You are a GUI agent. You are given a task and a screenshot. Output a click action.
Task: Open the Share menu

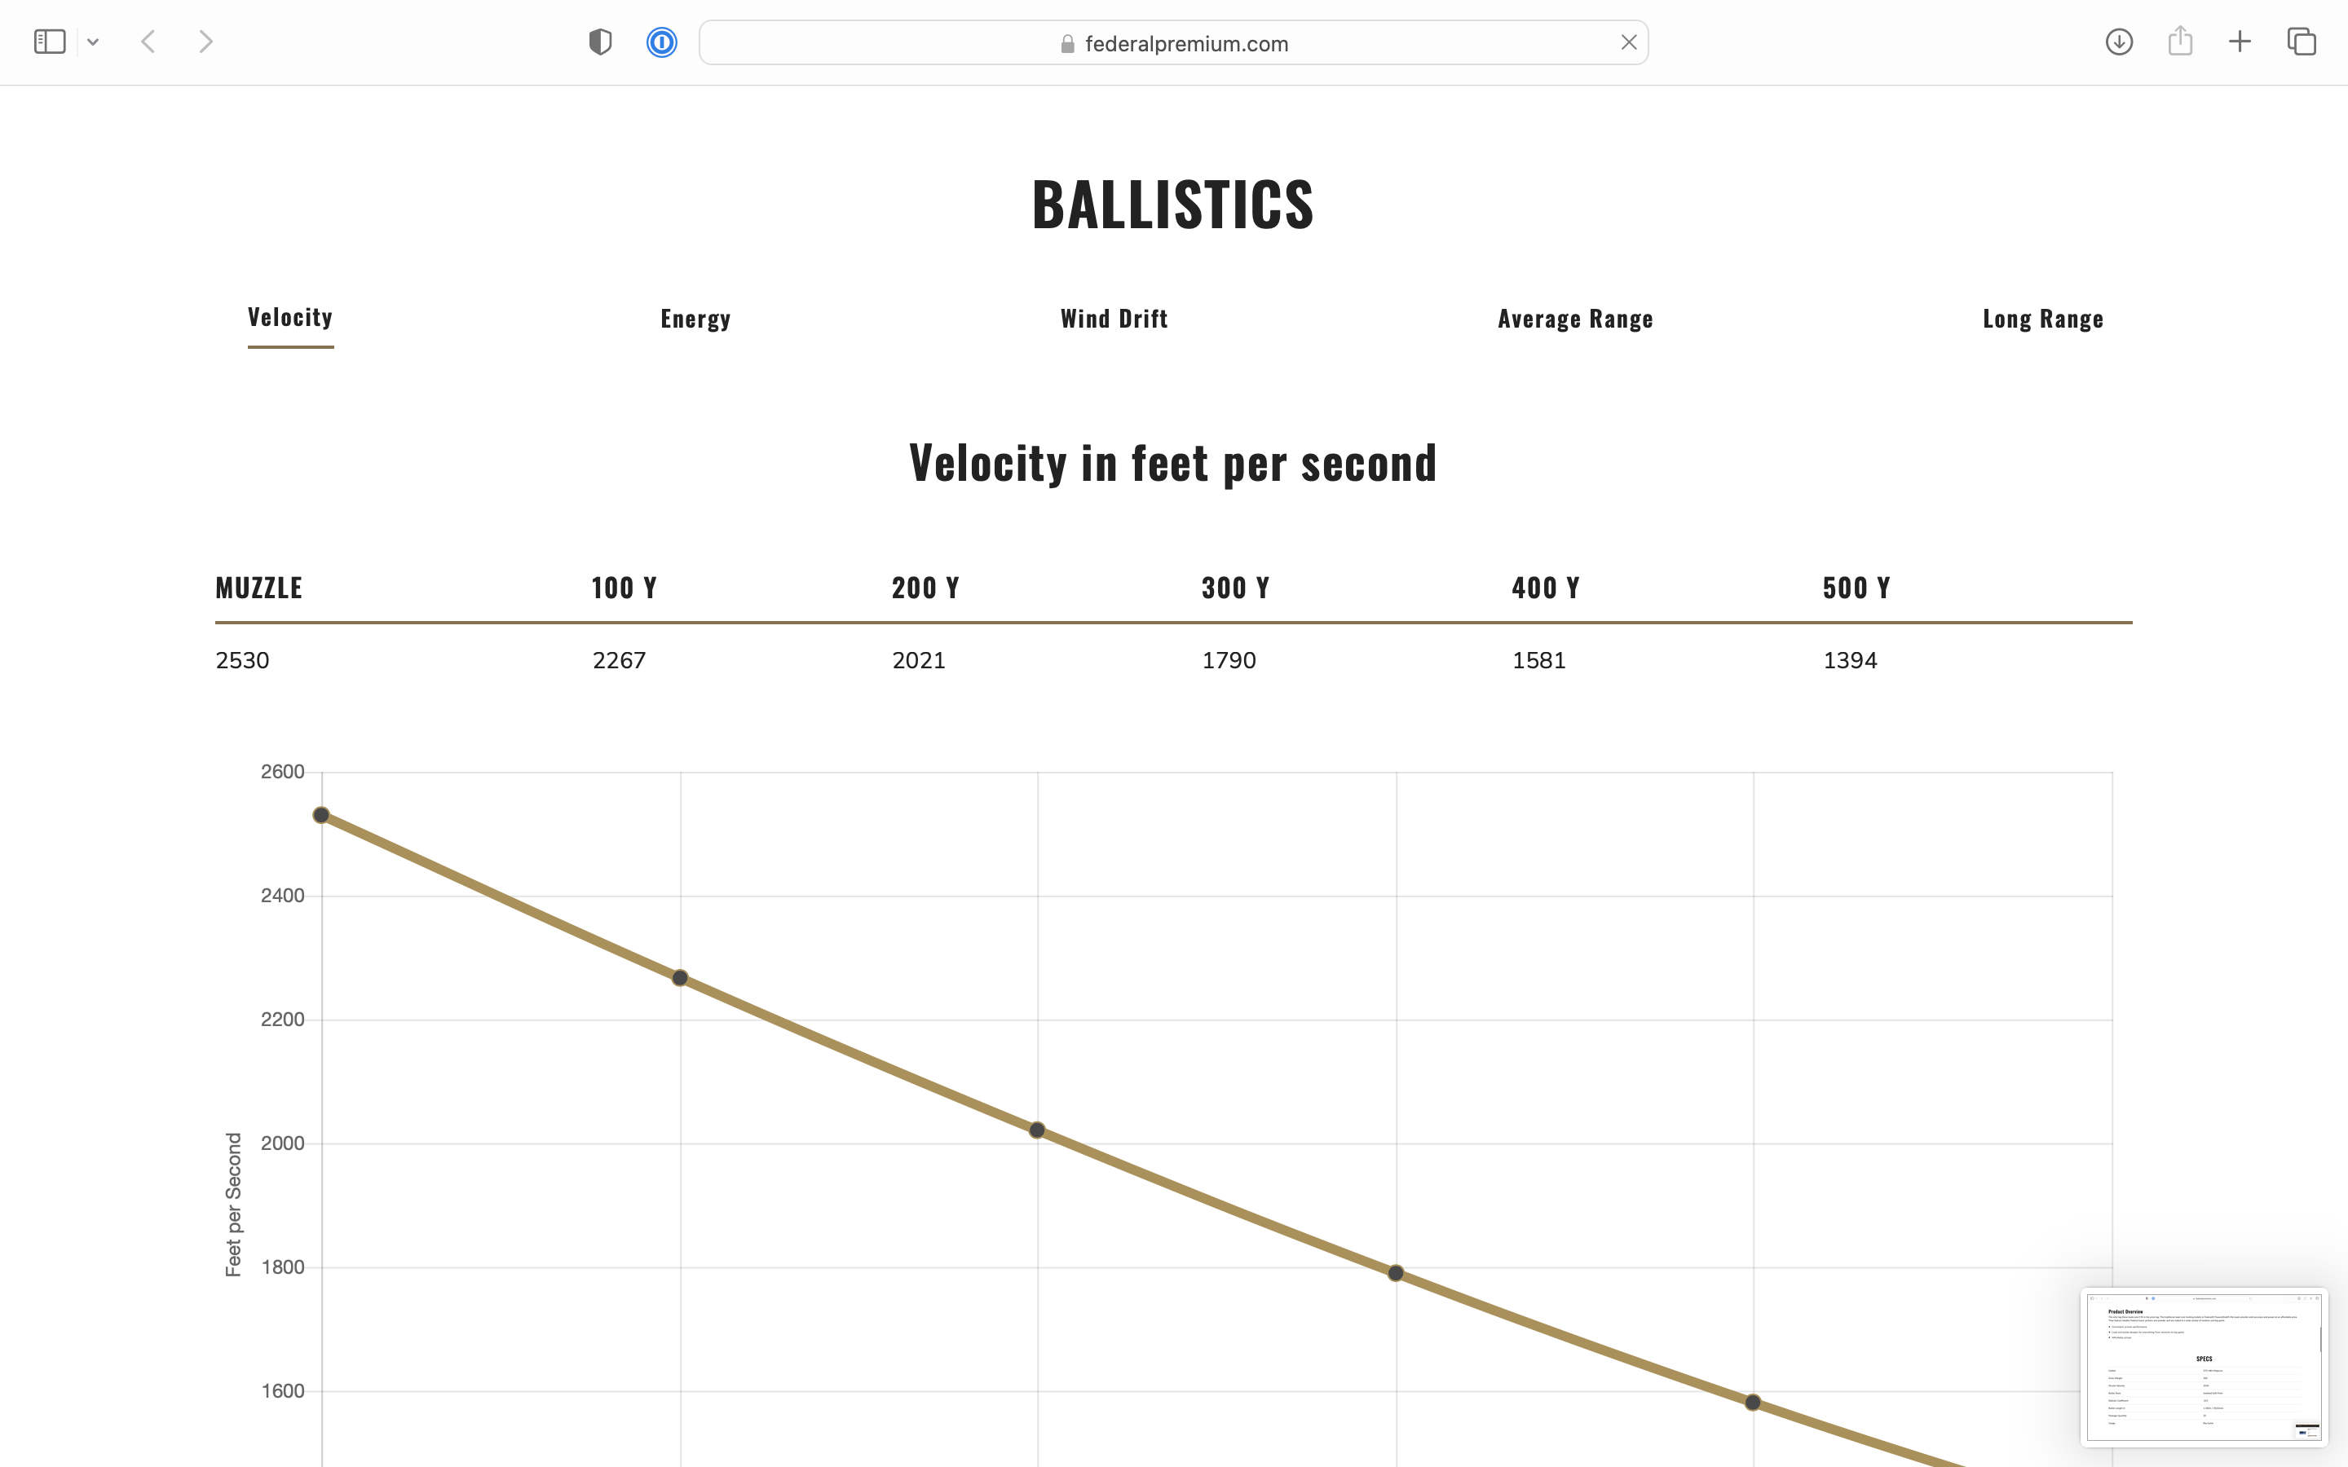click(x=2180, y=41)
